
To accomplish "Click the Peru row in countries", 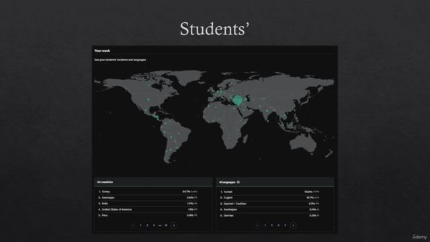I will 148,215.
